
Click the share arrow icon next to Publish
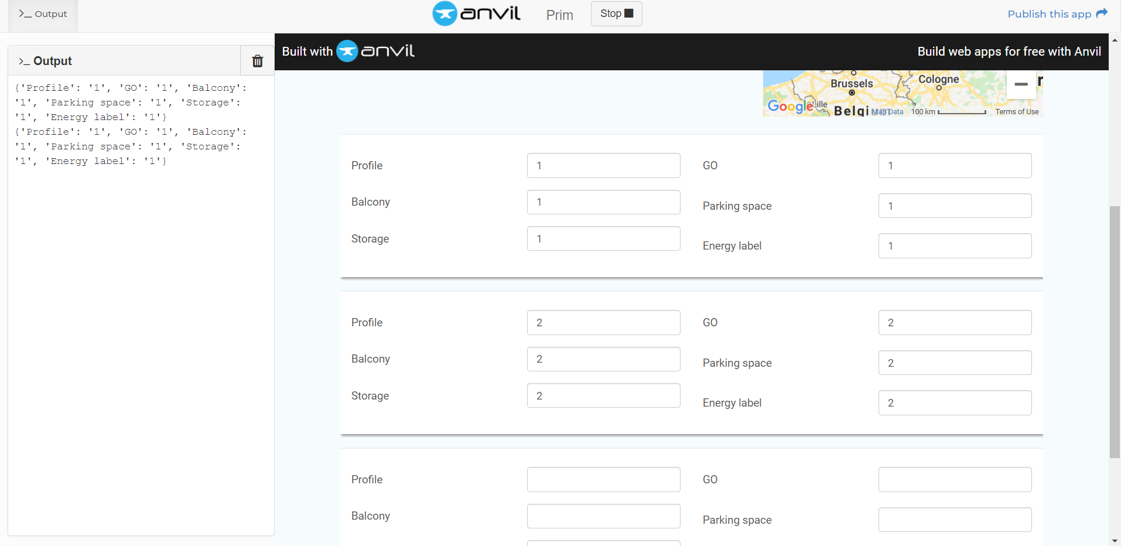pos(1103,13)
